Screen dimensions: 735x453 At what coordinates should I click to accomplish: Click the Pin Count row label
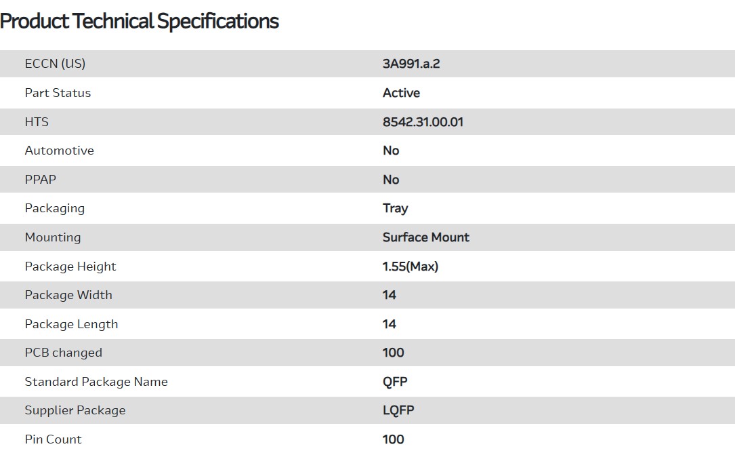tap(53, 439)
